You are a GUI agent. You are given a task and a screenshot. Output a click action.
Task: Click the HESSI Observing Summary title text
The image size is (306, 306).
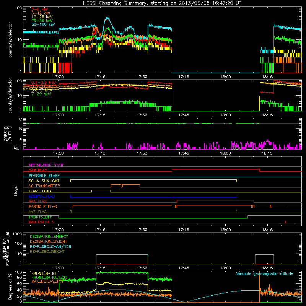162,3
